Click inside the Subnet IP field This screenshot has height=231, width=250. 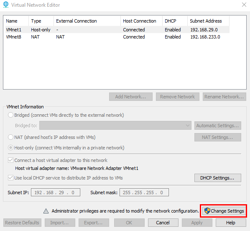click(x=56, y=192)
